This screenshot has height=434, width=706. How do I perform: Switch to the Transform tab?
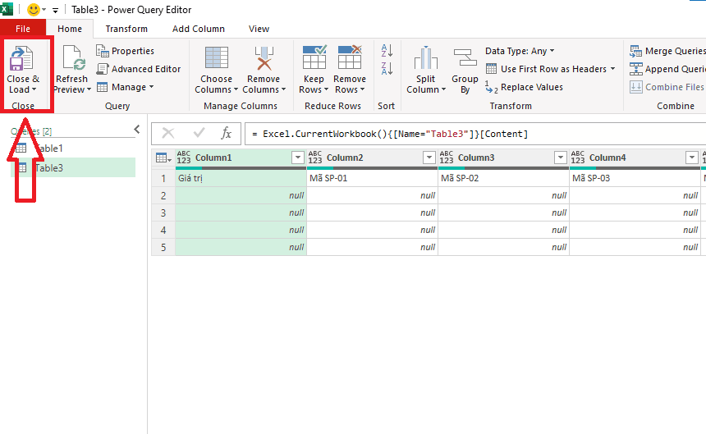pos(126,29)
